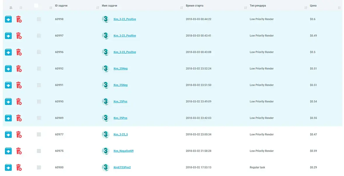Click the $0.29 price cell
344x176 pixels.
(313, 168)
